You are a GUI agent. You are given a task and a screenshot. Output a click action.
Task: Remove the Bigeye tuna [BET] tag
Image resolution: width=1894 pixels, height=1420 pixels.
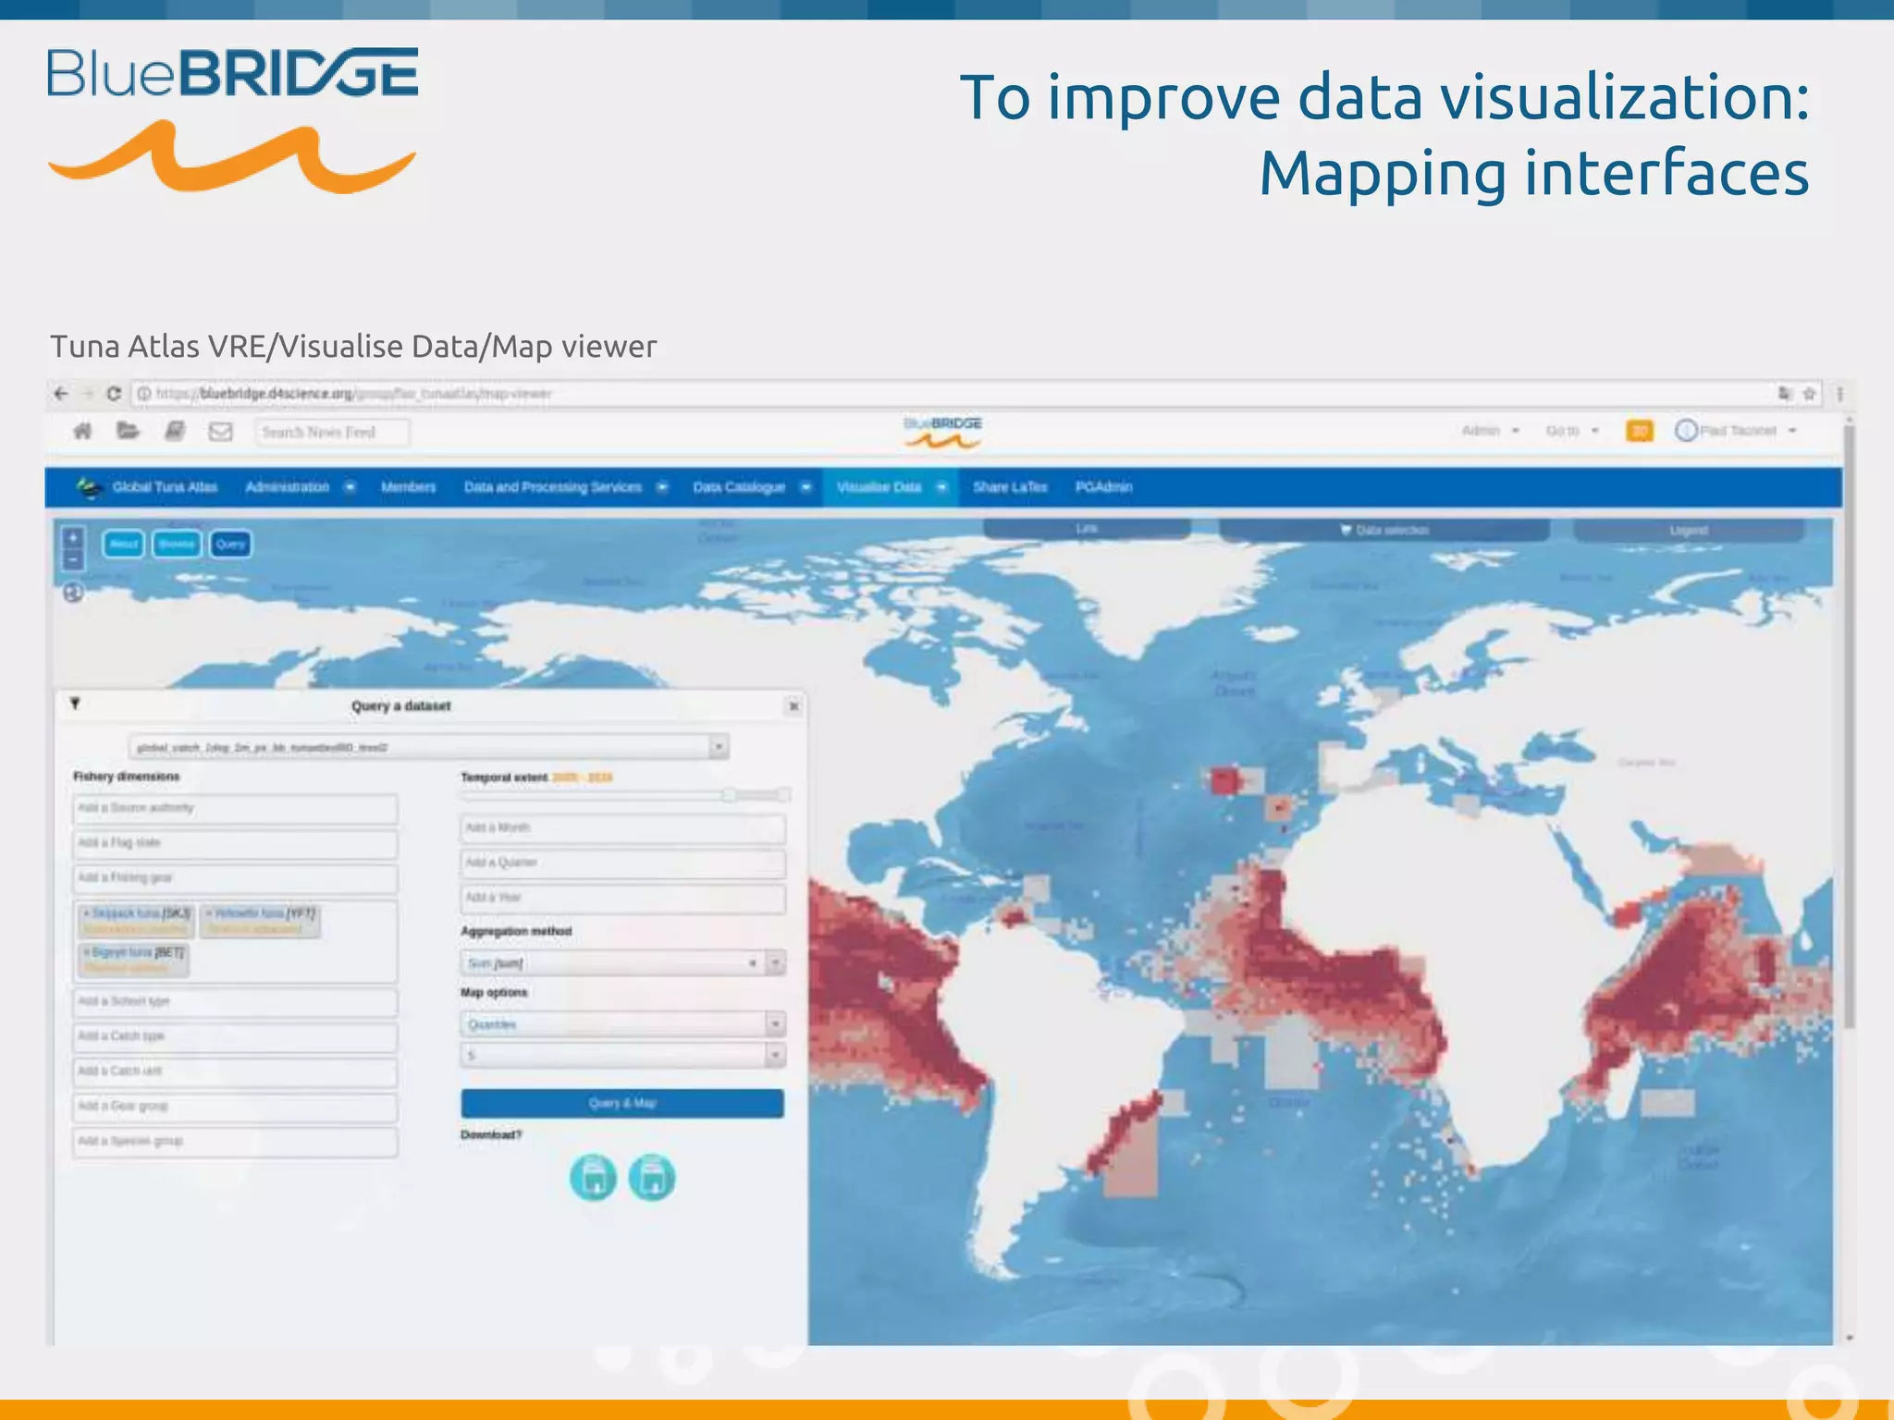[x=87, y=952]
